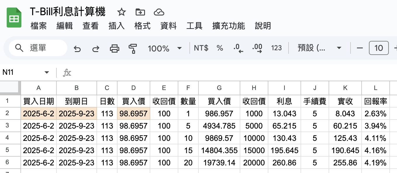Select cell with value 4934.785
The height and width of the screenshot is (173, 397).
coord(219,126)
